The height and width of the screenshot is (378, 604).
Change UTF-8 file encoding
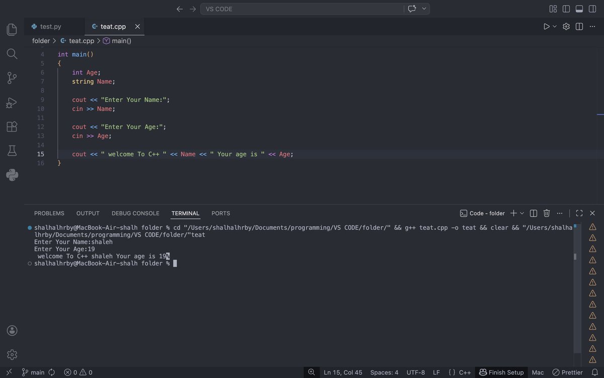(x=416, y=372)
